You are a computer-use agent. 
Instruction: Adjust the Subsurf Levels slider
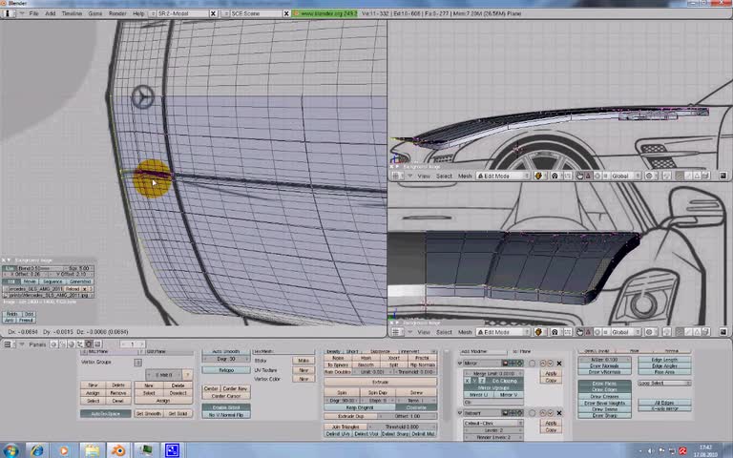click(x=492, y=429)
